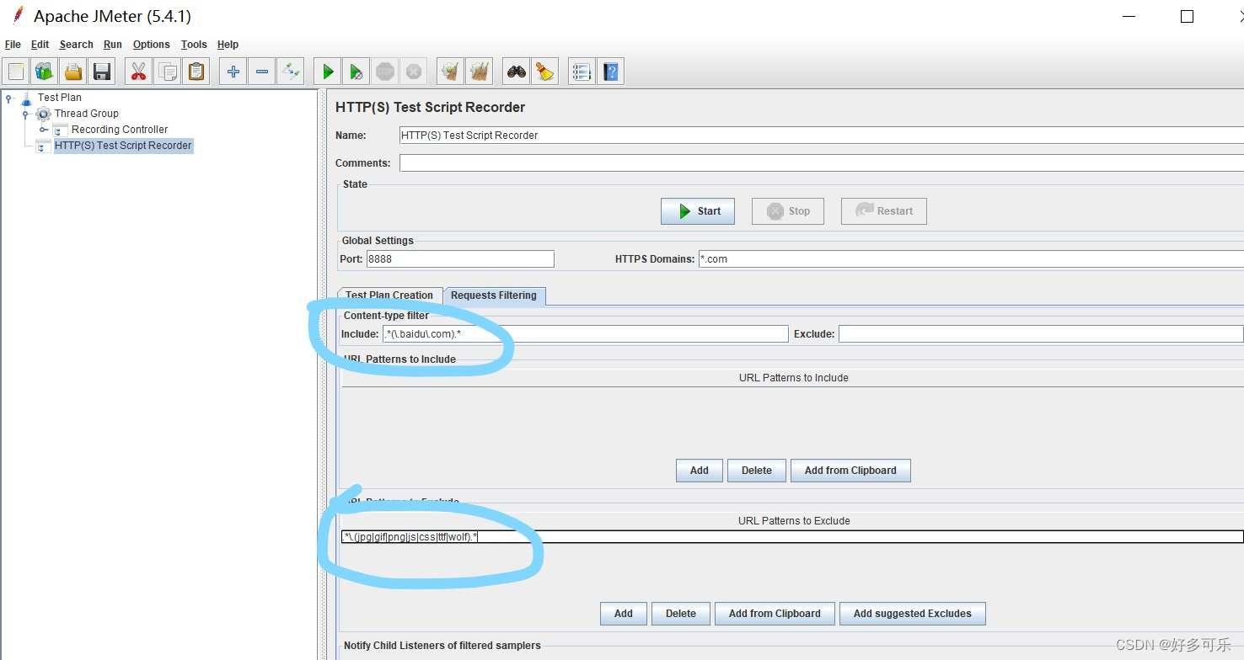Click the Comments input field
Image resolution: width=1244 pixels, height=660 pixels.
pyautogui.click(x=822, y=163)
